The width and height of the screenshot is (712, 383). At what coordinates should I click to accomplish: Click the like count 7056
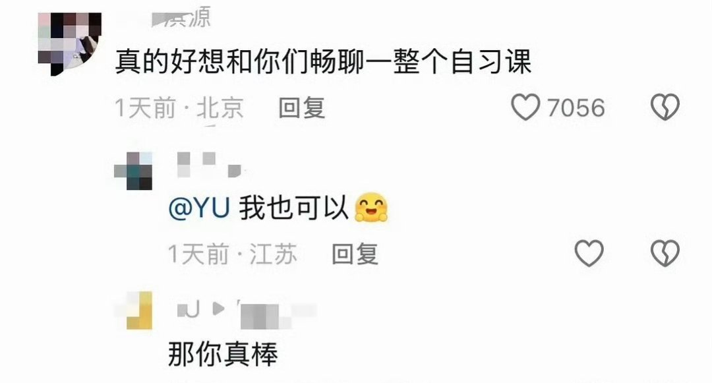coord(576,108)
